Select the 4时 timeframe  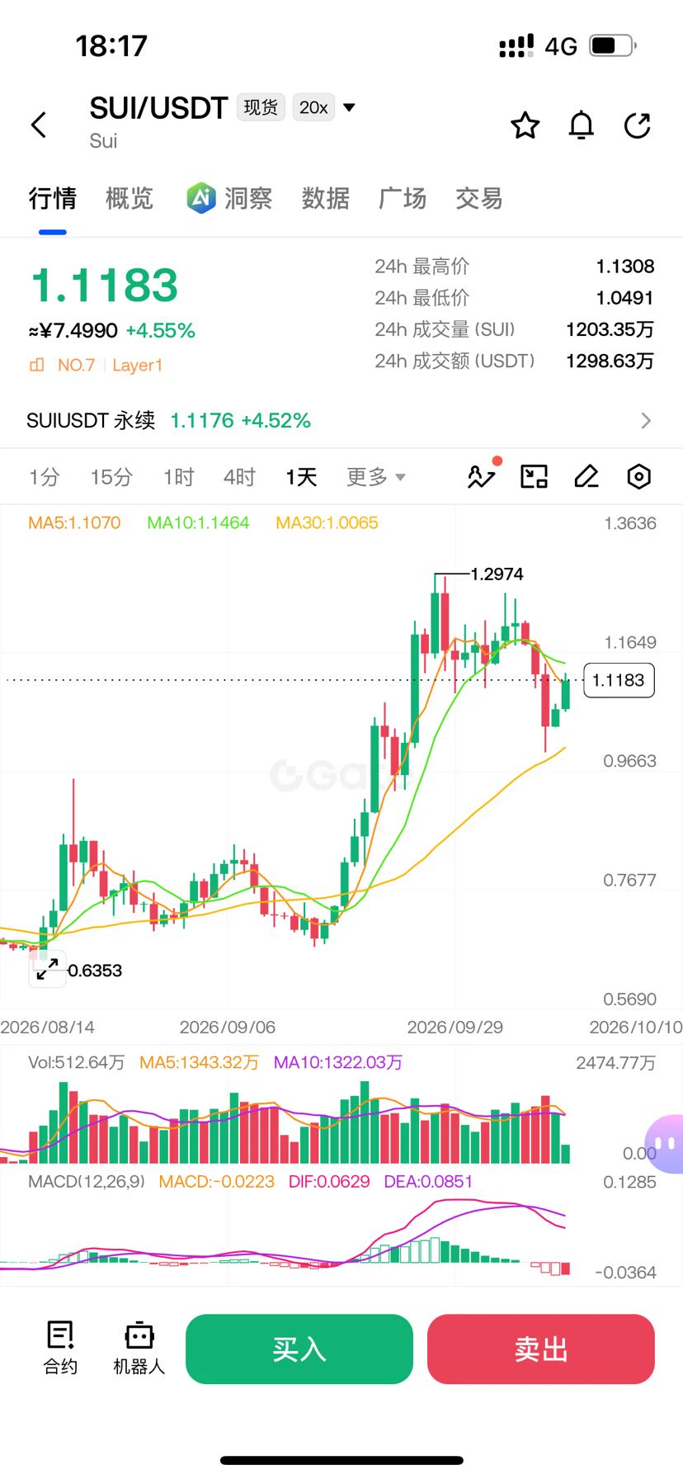pyautogui.click(x=239, y=477)
